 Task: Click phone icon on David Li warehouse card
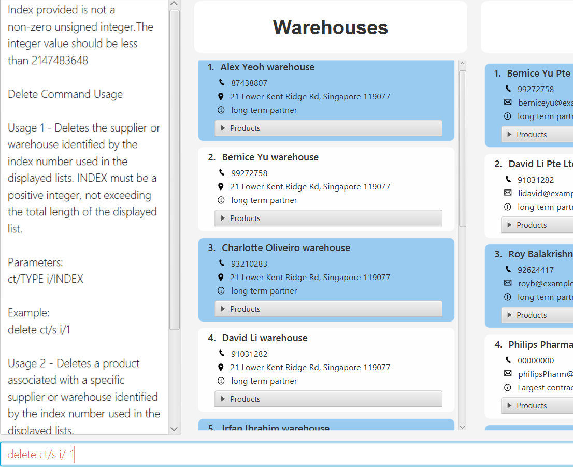[221, 353]
